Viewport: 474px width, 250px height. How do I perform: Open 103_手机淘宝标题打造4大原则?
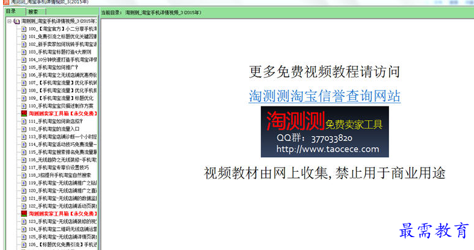tap(60, 52)
